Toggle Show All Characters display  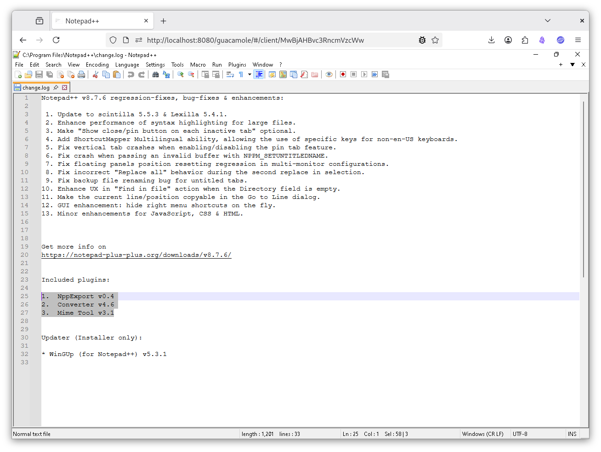pos(241,74)
